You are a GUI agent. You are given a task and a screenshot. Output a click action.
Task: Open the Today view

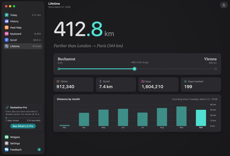click(23, 15)
